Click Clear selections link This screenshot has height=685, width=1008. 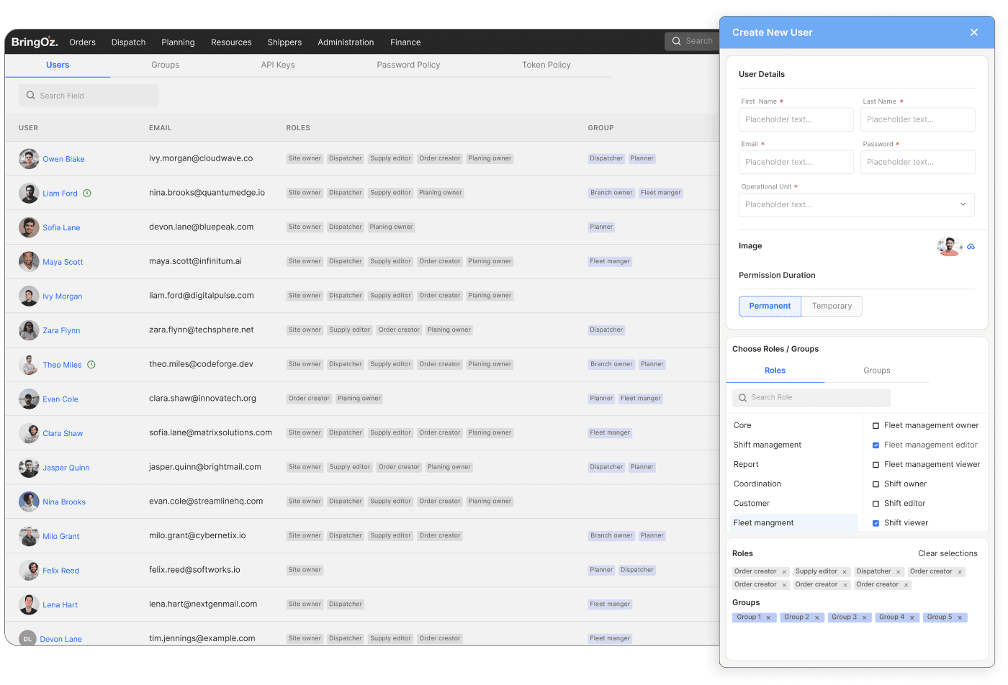pyautogui.click(x=948, y=553)
